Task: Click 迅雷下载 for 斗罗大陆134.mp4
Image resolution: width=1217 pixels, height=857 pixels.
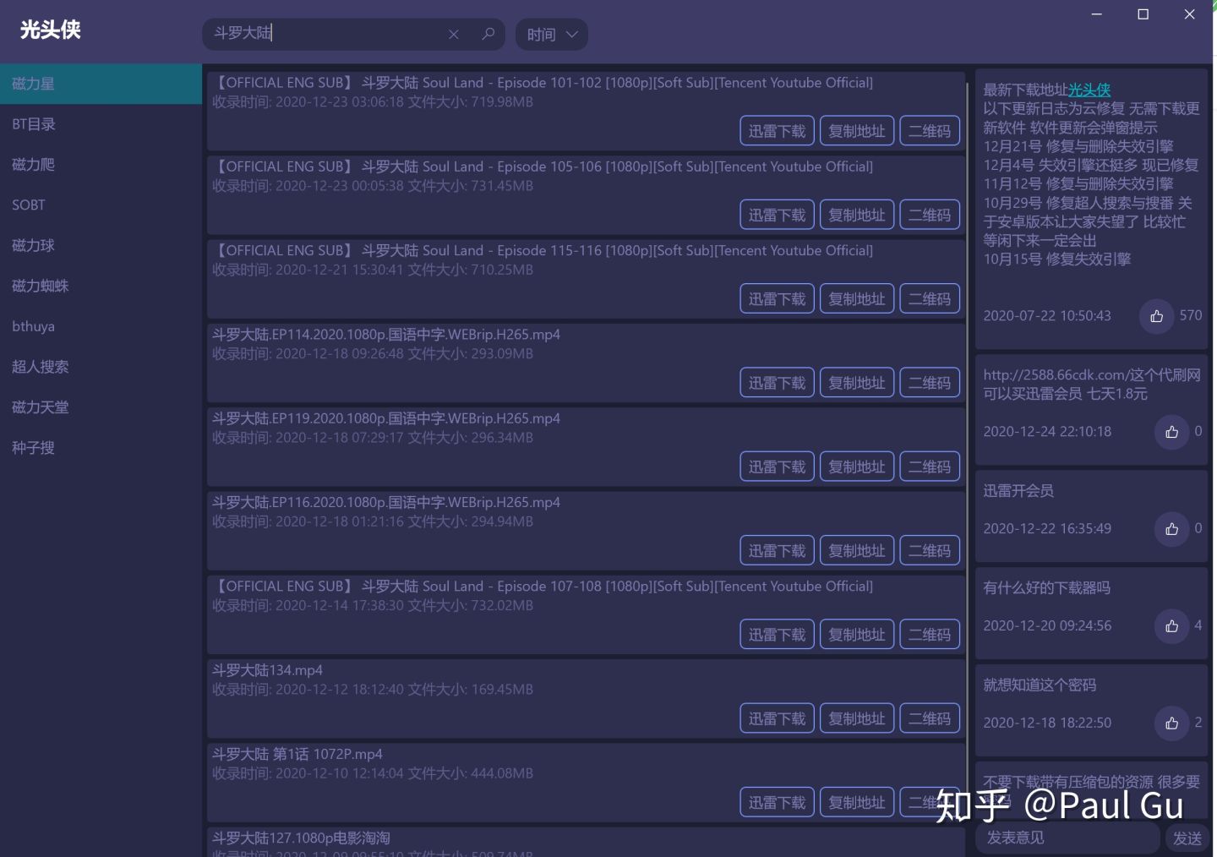Action: (x=777, y=718)
